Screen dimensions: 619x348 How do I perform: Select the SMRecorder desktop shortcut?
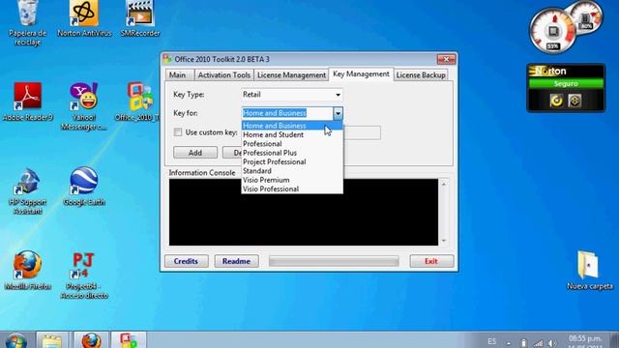point(140,19)
